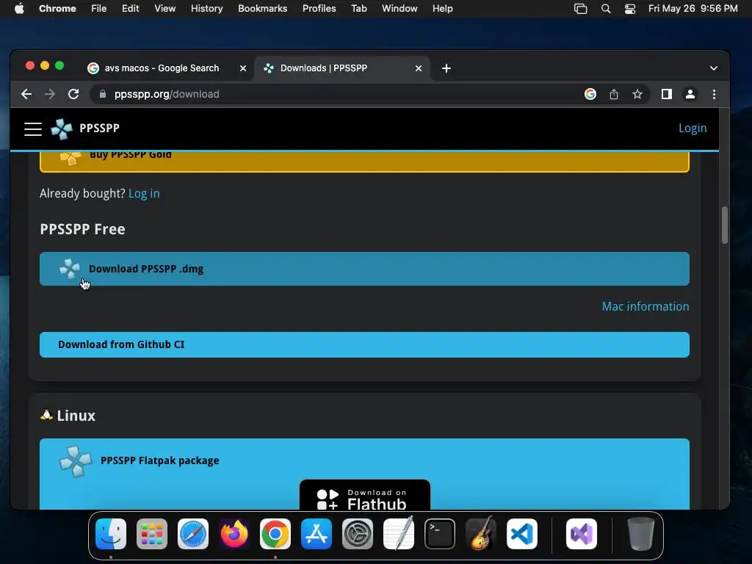
Task: View site info via lock icon
Action: pos(103,94)
